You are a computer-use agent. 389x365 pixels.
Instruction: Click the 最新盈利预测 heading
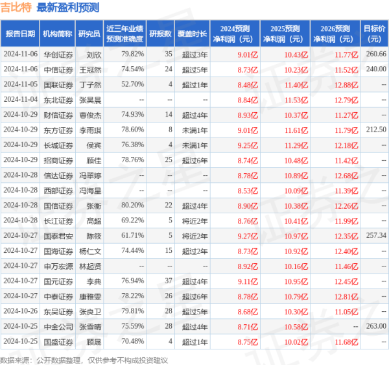pyautogui.click(x=68, y=7)
